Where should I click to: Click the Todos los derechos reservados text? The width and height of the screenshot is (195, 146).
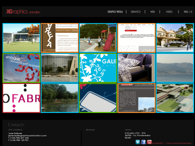[x=179, y=143]
